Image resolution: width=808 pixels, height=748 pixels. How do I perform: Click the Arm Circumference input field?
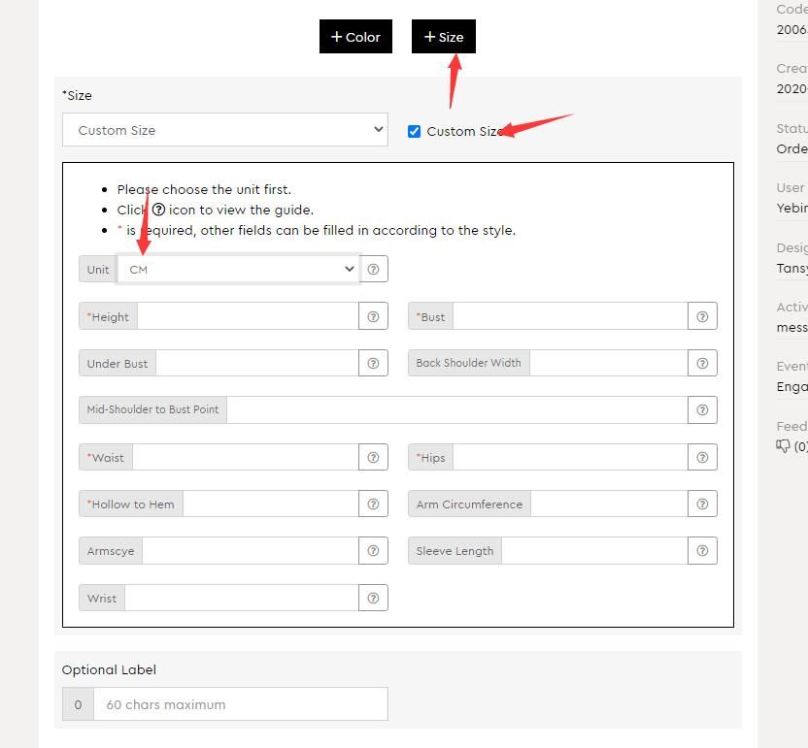click(x=609, y=504)
